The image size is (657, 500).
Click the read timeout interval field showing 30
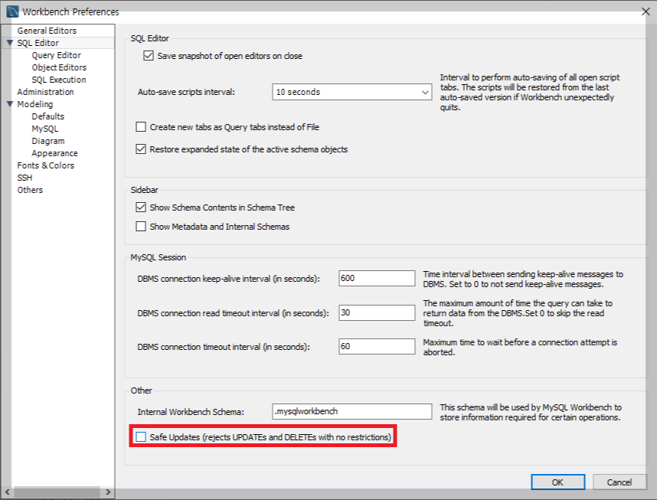[377, 312]
